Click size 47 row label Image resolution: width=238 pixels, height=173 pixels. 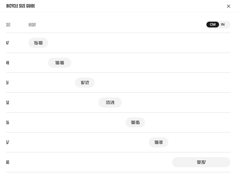8,43
